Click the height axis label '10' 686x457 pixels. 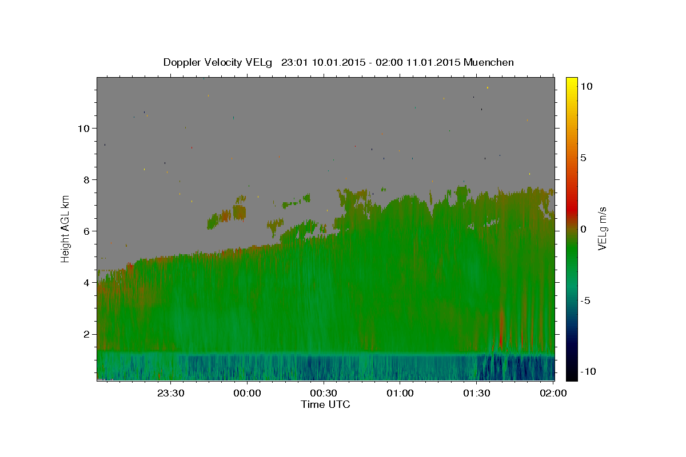[83, 128]
